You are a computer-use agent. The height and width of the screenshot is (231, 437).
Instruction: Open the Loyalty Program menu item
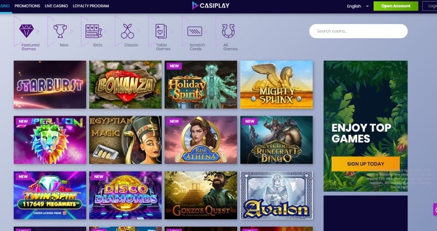tap(91, 6)
